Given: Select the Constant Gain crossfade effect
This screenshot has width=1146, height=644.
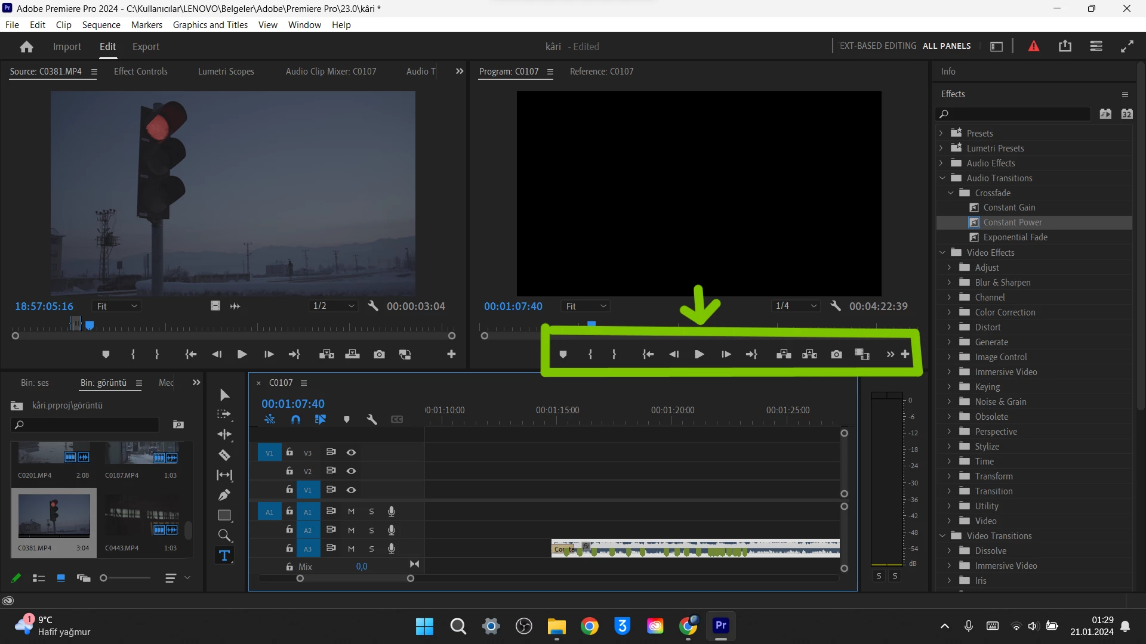Looking at the screenshot, I should [x=1009, y=208].
